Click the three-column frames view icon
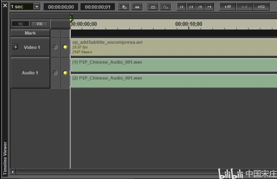The image size is (277, 179). 153,7
